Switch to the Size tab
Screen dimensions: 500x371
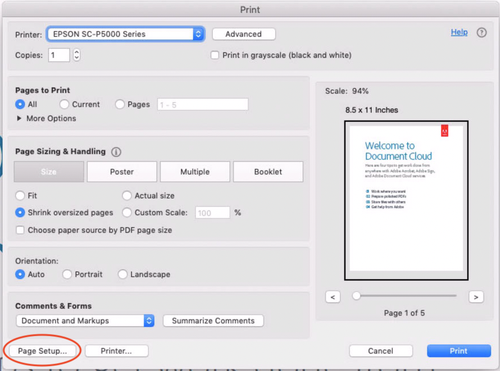tap(49, 171)
